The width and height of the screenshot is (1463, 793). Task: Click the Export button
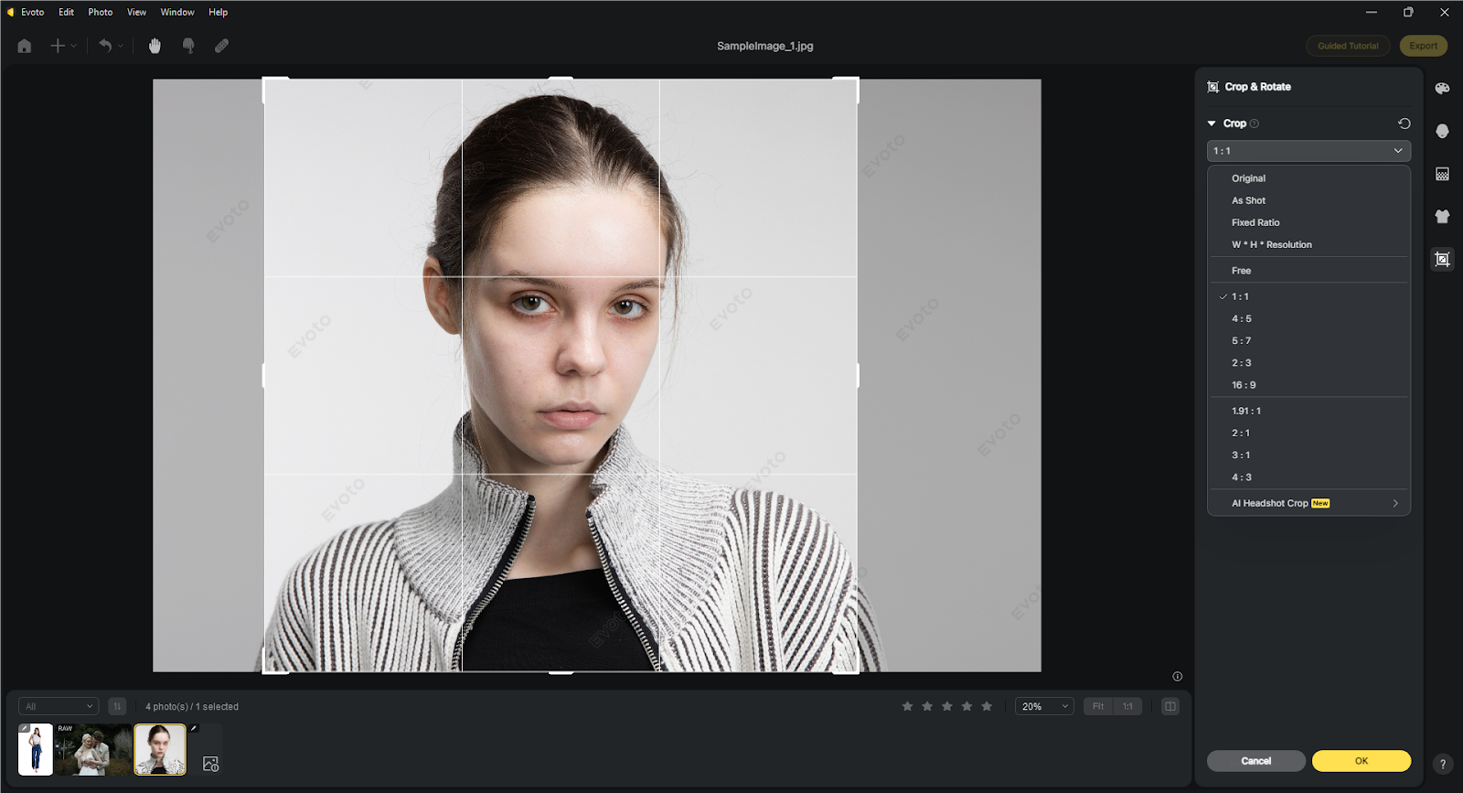coord(1423,46)
